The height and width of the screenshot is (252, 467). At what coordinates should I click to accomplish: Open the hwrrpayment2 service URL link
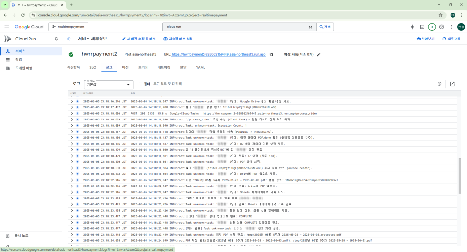point(219,54)
